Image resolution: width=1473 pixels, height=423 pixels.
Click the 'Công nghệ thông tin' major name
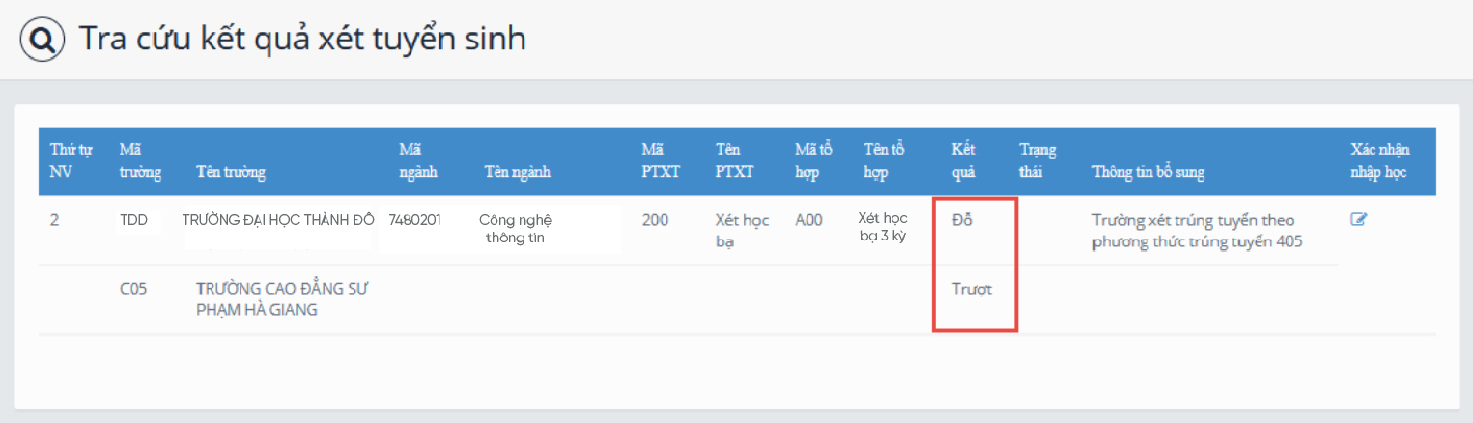tap(515, 229)
